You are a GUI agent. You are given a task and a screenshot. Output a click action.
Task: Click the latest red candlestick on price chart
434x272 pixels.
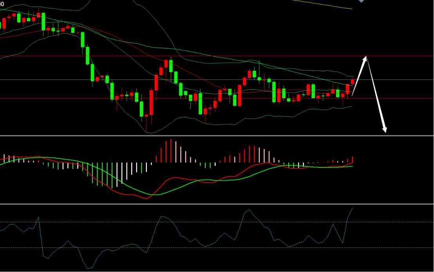[x=353, y=81]
